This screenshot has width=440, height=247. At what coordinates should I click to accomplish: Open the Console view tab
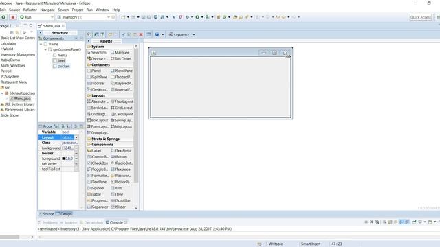coord(116,222)
